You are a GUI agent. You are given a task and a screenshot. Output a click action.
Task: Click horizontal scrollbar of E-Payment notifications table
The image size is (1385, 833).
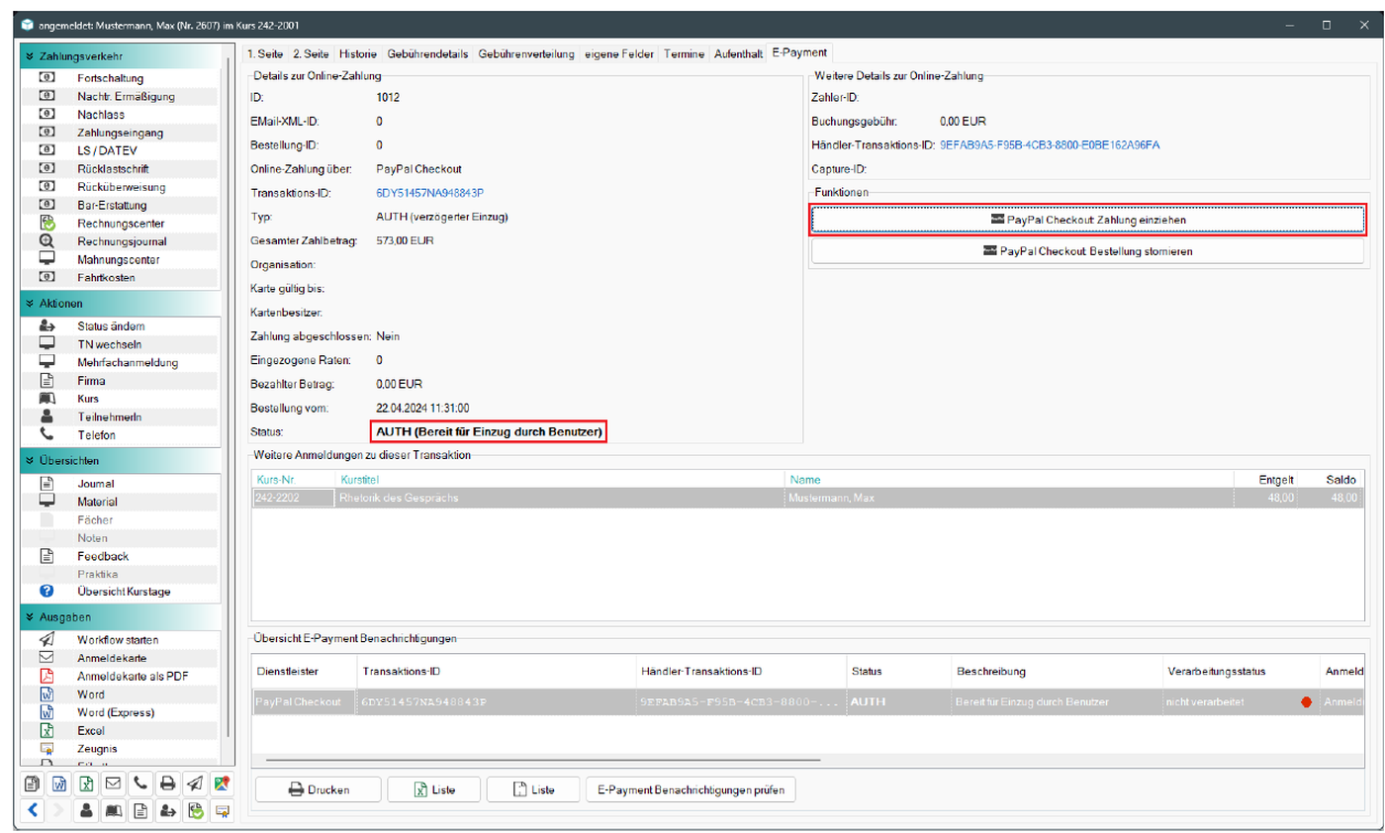pyautogui.click(x=544, y=760)
